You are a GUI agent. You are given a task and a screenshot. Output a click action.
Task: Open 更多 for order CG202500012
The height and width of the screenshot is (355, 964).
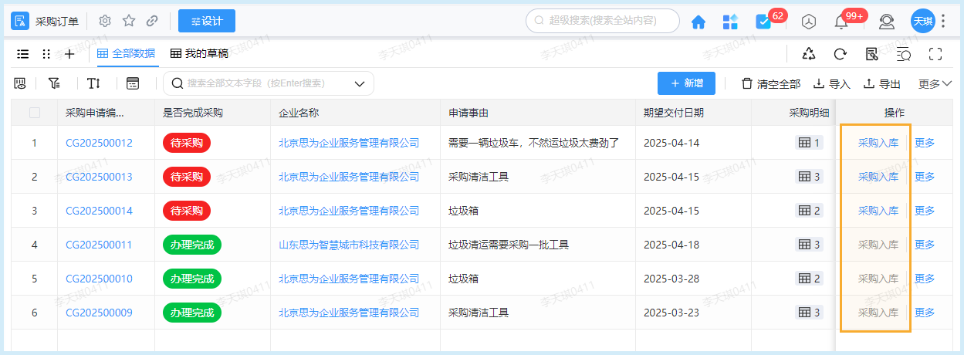point(925,143)
